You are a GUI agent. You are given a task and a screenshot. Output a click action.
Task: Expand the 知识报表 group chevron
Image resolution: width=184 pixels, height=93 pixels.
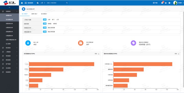[17, 48]
